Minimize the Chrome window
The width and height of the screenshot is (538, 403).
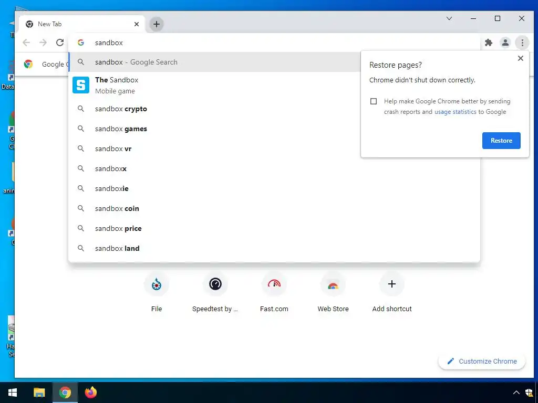pyautogui.click(x=473, y=18)
